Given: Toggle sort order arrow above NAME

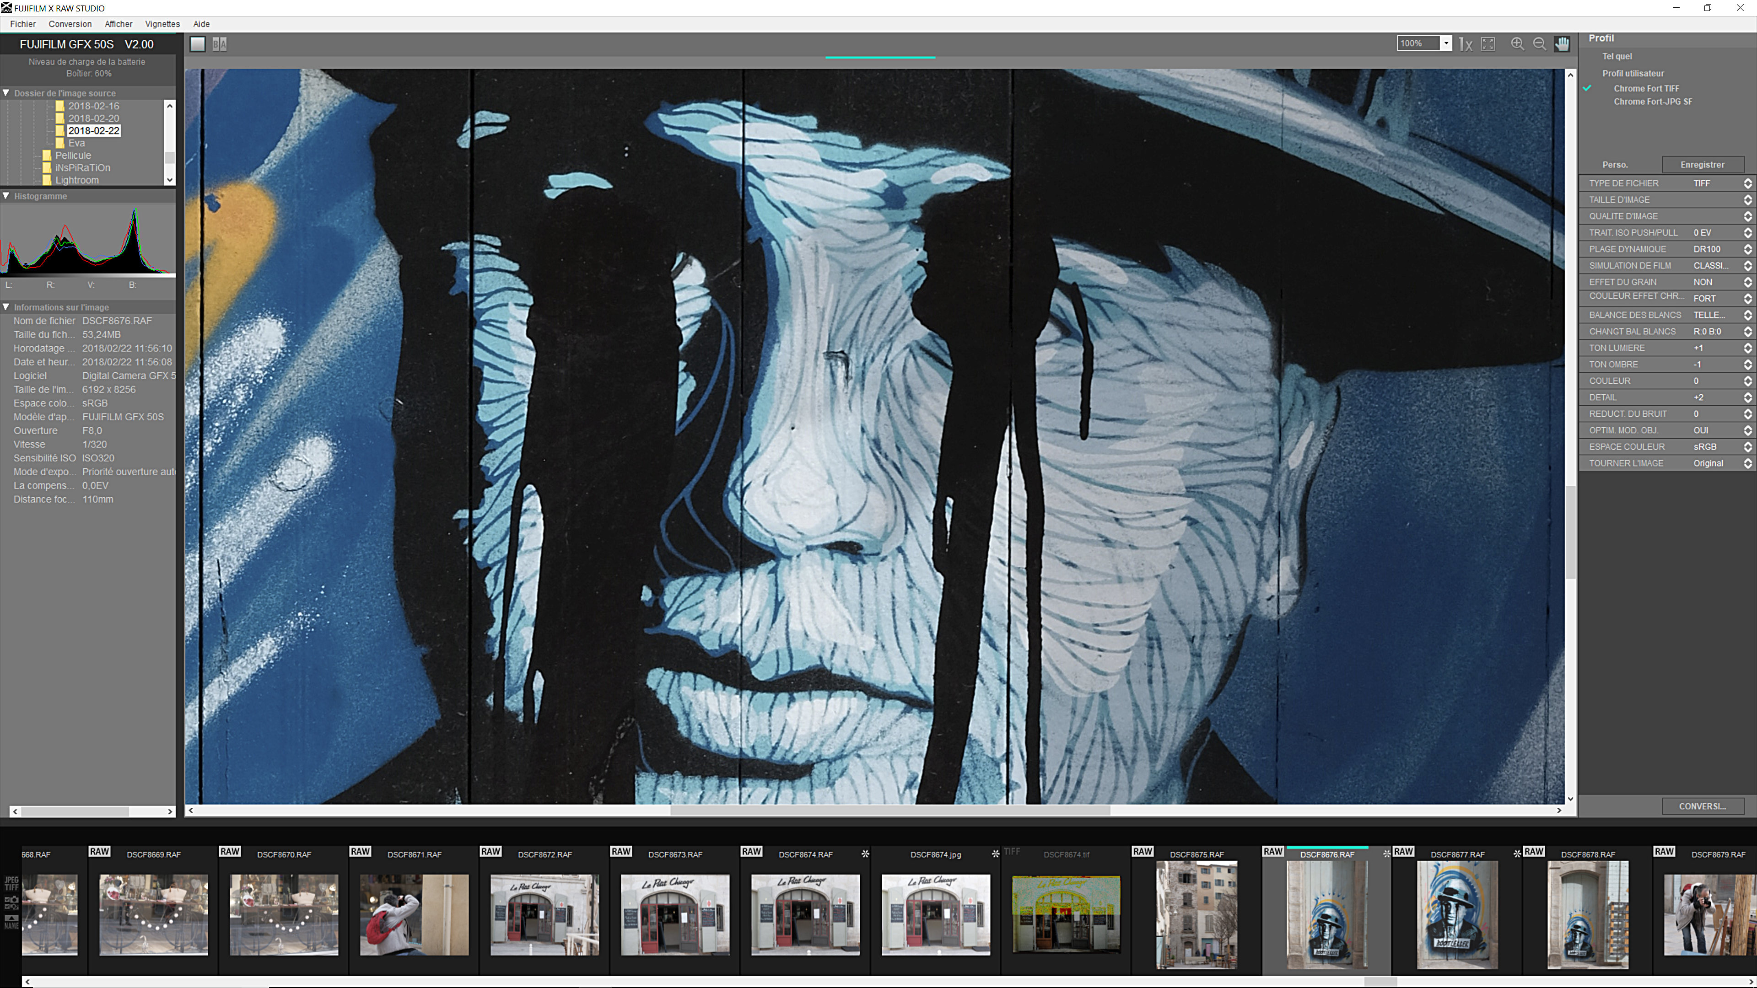Looking at the screenshot, I should pos(11,918).
